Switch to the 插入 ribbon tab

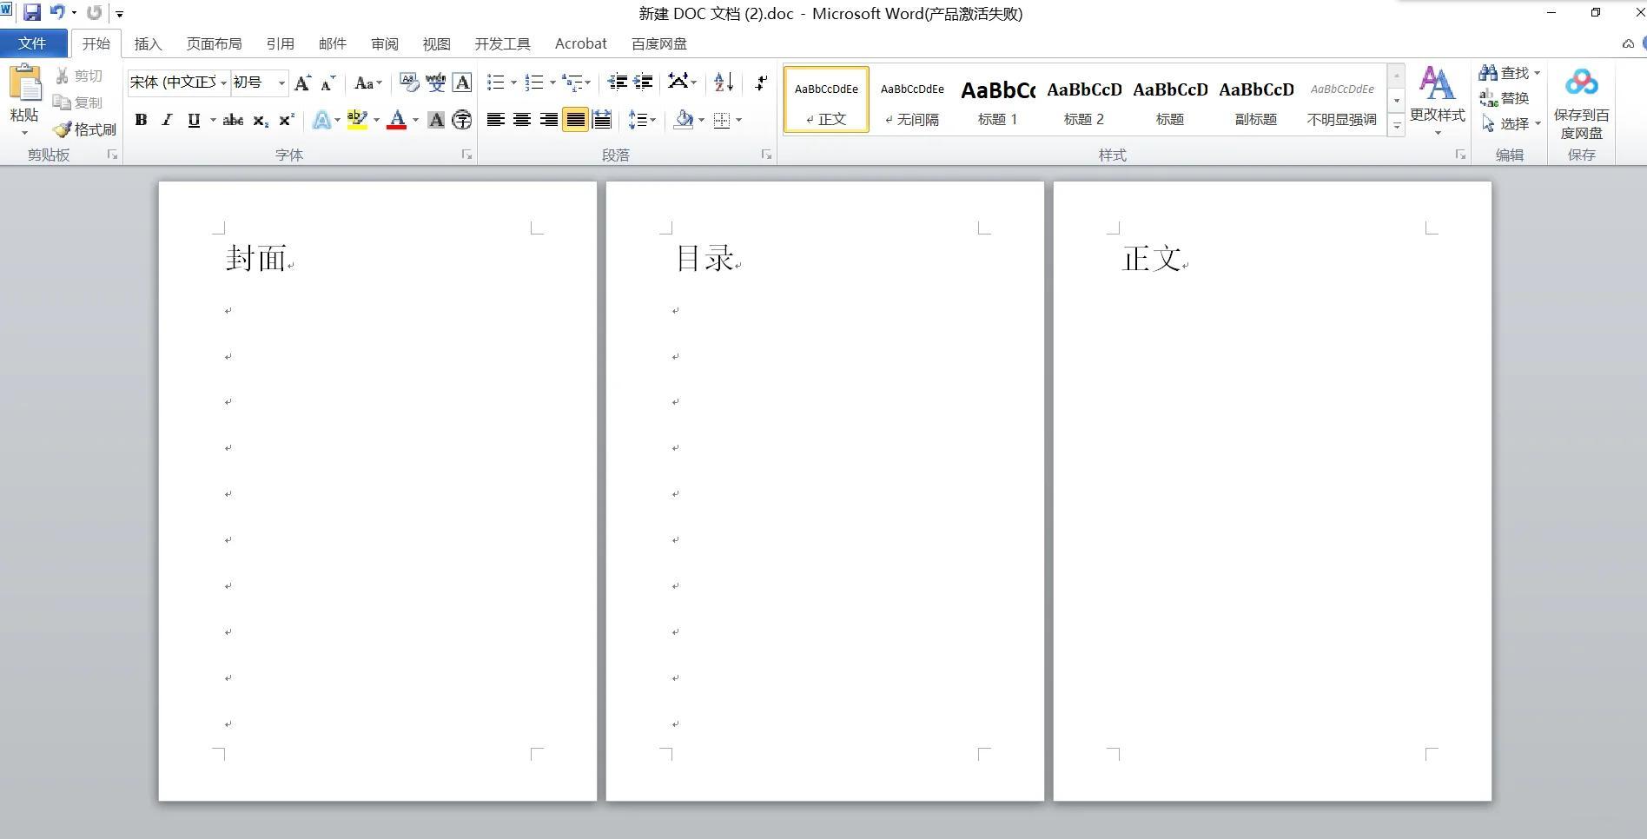coord(148,43)
